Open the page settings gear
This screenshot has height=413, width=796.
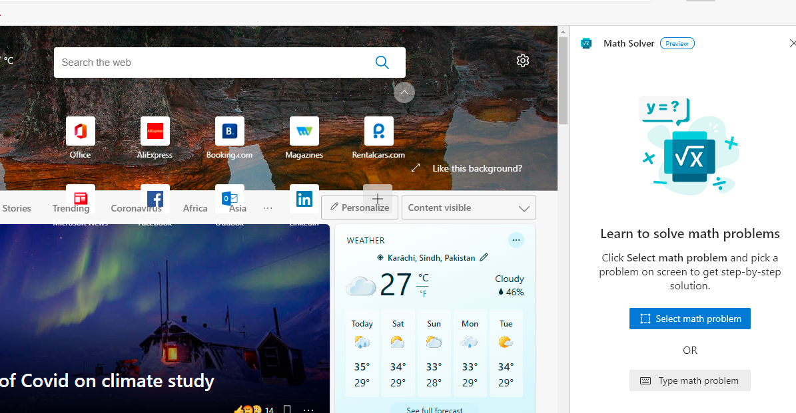tap(522, 60)
